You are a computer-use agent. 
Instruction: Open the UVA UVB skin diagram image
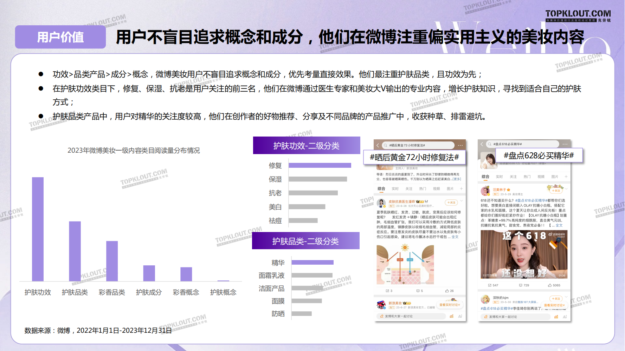click(405, 264)
